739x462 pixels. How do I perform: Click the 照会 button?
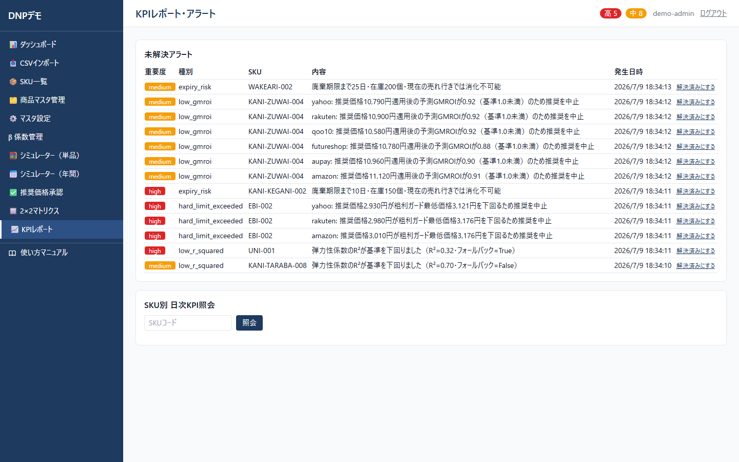249,323
